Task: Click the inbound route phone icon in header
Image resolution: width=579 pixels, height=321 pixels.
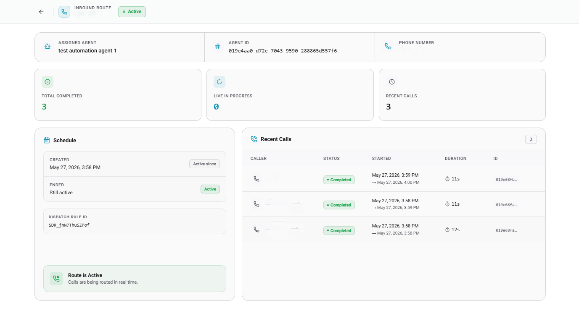Action: click(64, 12)
